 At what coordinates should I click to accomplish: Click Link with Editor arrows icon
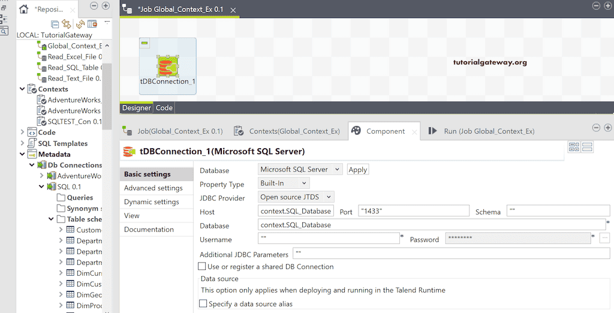67,25
